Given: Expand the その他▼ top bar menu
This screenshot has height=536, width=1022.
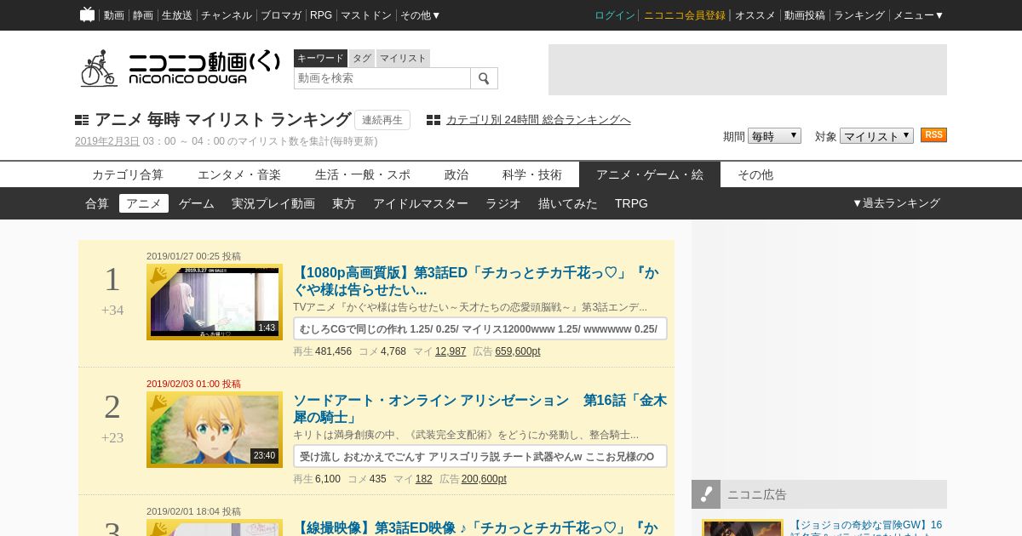Looking at the screenshot, I should (x=421, y=15).
